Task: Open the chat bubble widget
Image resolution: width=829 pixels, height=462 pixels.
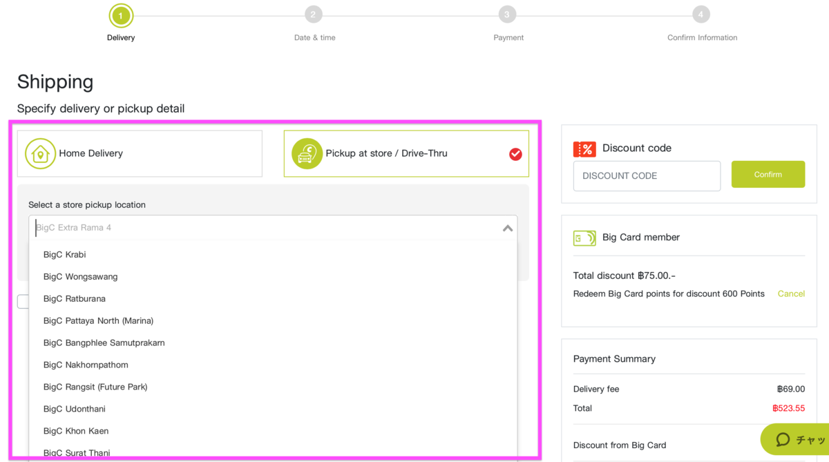Action: click(x=795, y=439)
